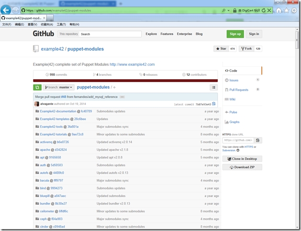Open the 编辑(E) menu
The height and width of the screenshot is (231, 301).
tap(20, 24)
